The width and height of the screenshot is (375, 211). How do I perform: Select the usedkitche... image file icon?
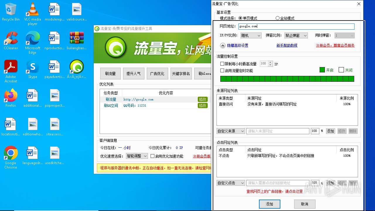tap(54, 155)
